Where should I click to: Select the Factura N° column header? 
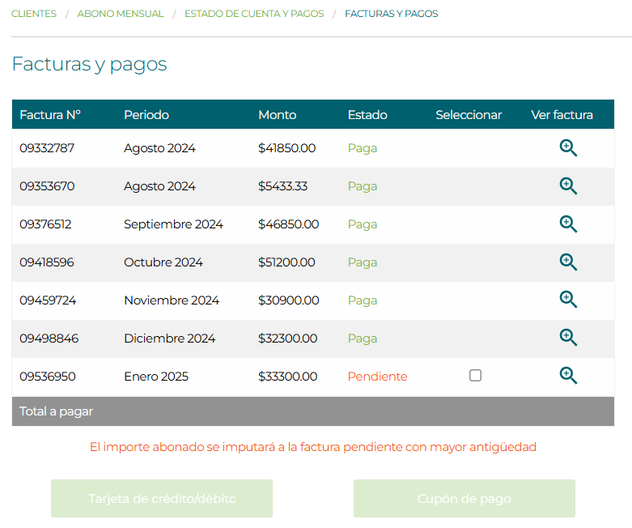click(50, 115)
